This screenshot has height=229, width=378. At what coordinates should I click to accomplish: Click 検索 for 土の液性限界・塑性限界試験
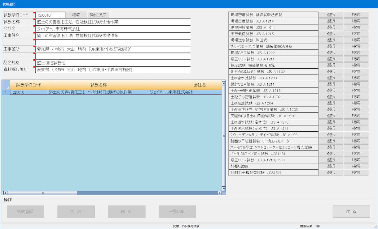pyautogui.click(x=356, y=109)
